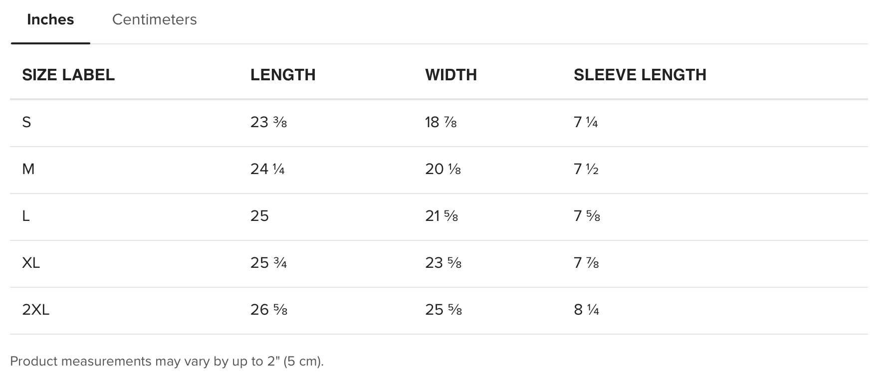Viewport: 883px width, 388px height.
Task: Select the 2XL size row label
Action: (36, 310)
